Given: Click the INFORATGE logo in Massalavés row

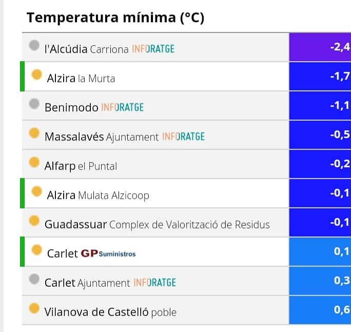Looking at the screenshot, I should click(x=184, y=137).
